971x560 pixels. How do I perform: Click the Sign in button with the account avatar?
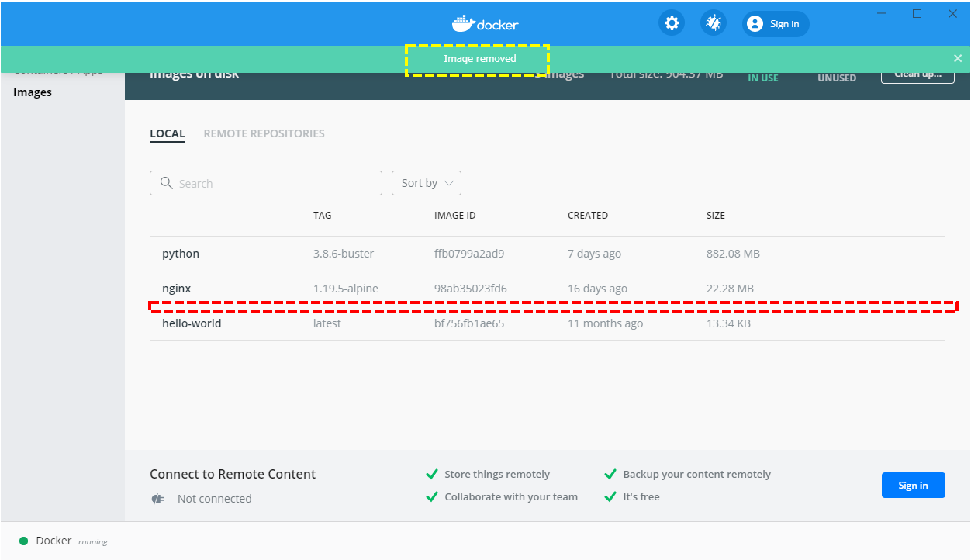click(776, 24)
